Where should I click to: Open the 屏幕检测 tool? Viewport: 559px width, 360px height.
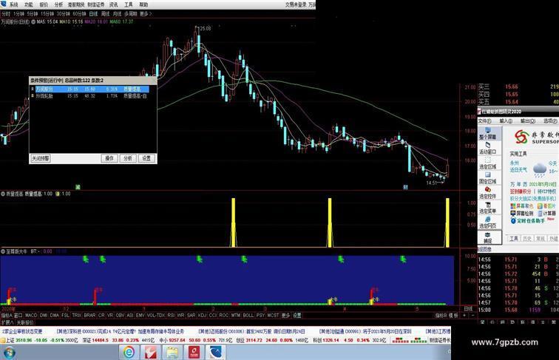[521, 213]
